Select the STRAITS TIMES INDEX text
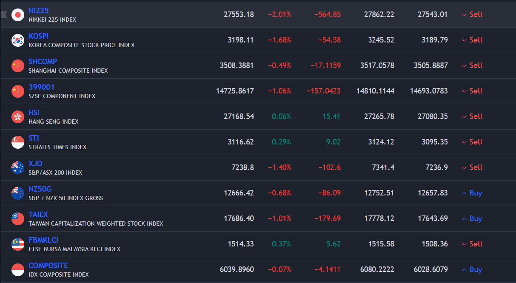The height and width of the screenshot is (283, 516). point(57,147)
